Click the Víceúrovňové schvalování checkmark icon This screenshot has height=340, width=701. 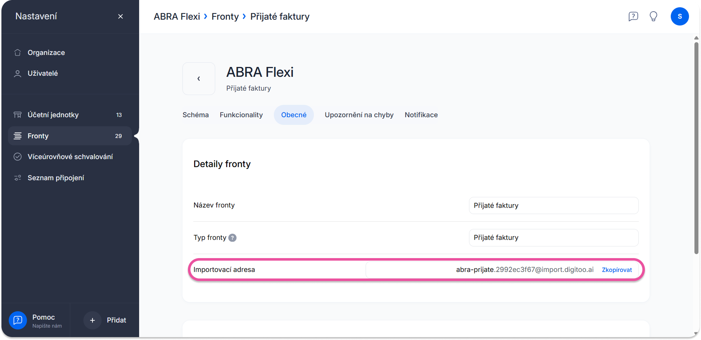pyautogui.click(x=17, y=157)
